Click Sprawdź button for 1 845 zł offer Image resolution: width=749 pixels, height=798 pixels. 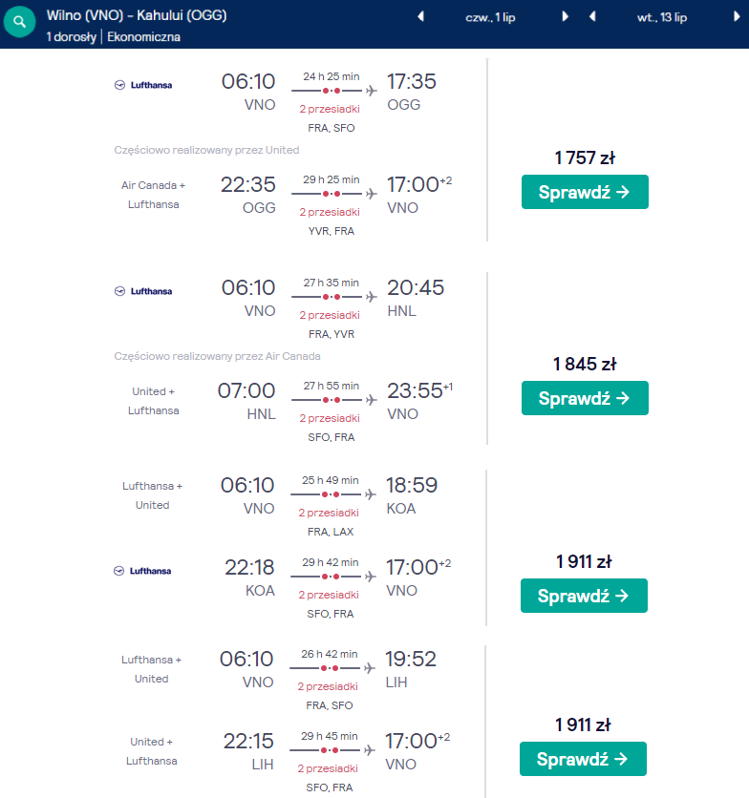click(585, 398)
